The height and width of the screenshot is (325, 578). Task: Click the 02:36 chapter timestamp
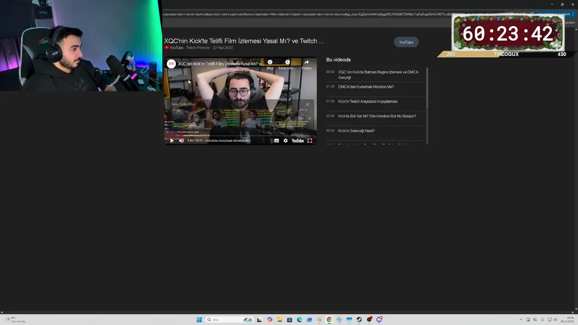coord(330,116)
